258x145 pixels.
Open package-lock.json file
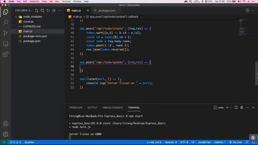click(35, 36)
